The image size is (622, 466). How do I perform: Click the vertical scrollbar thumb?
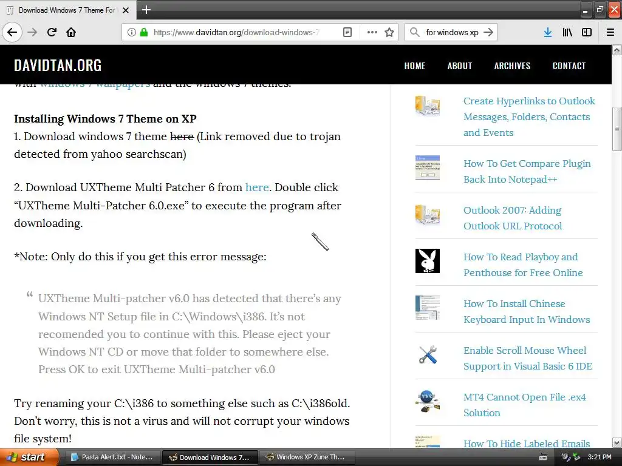pos(617,129)
